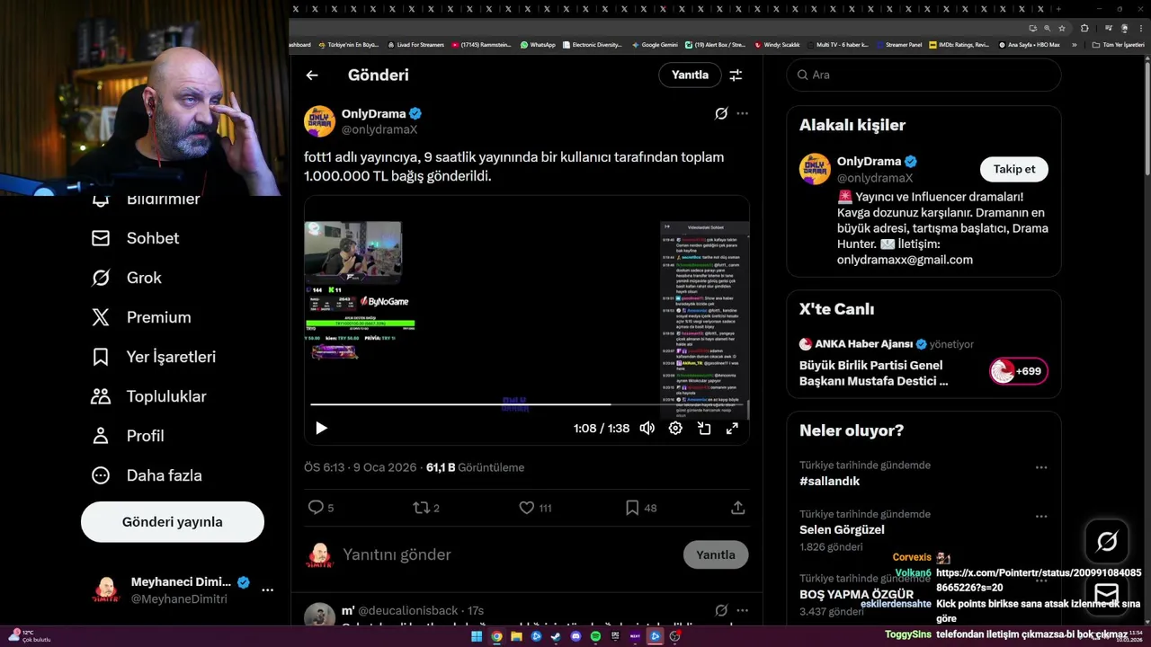Screen dimensions: 1151x647
Task: Click the Yanıtla button at the top
Action: point(690,75)
